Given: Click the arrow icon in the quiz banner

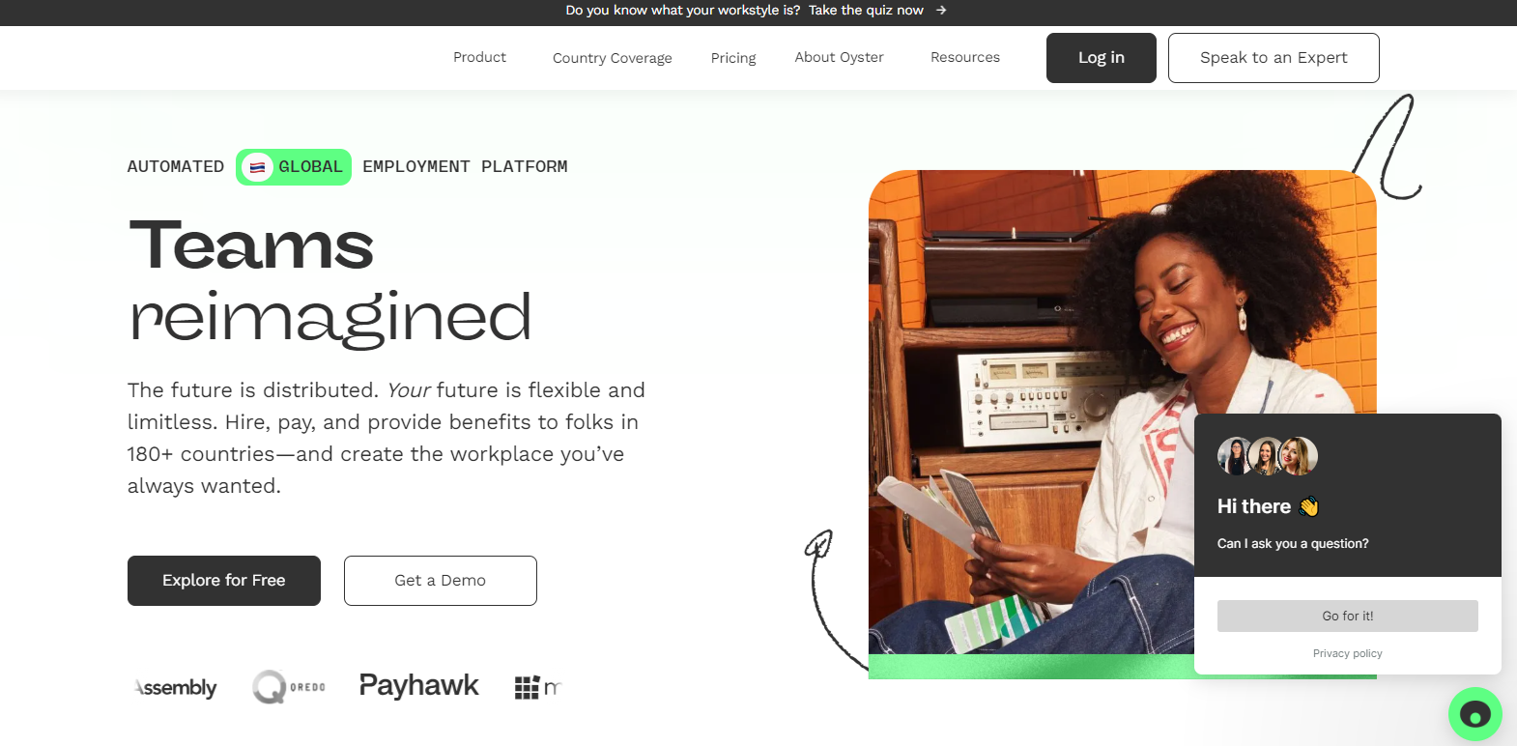Looking at the screenshot, I should click(x=941, y=10).
